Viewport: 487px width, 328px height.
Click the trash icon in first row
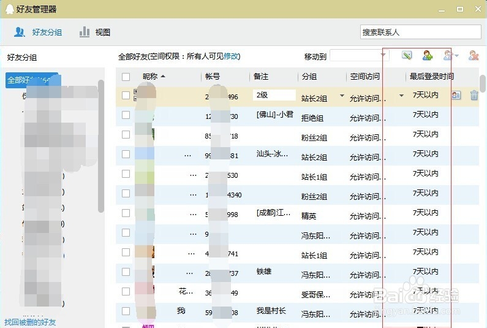474,95
